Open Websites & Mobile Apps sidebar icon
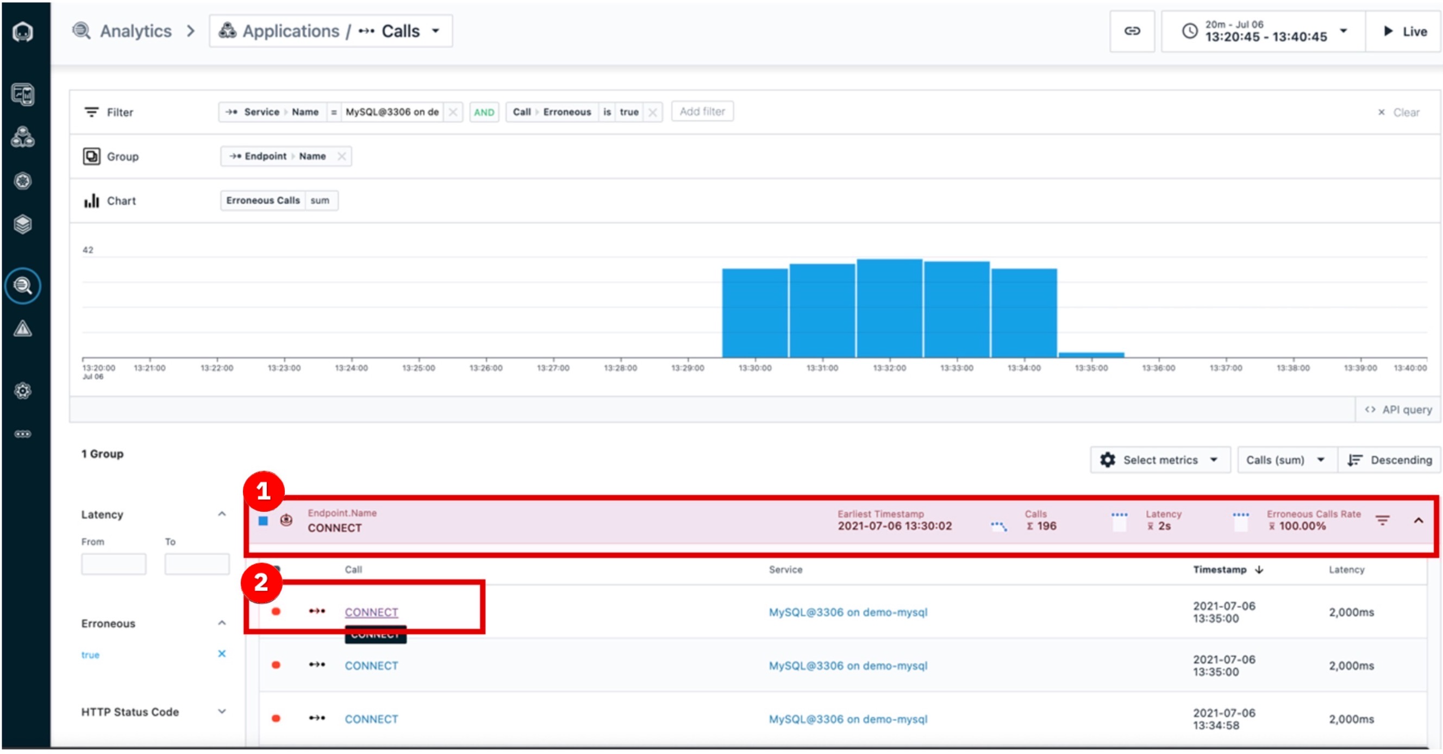The width and height of the screenshot is (1443, 754). pyautogui.click(x=22, y=94)
